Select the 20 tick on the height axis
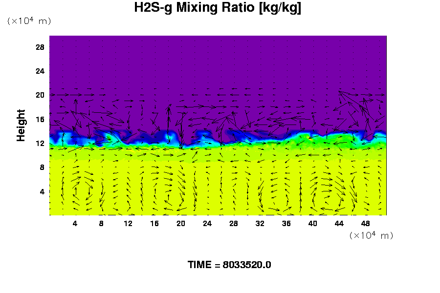Image resolution: width=440 pixels, height=293 pixels. [x=40, y=95]
